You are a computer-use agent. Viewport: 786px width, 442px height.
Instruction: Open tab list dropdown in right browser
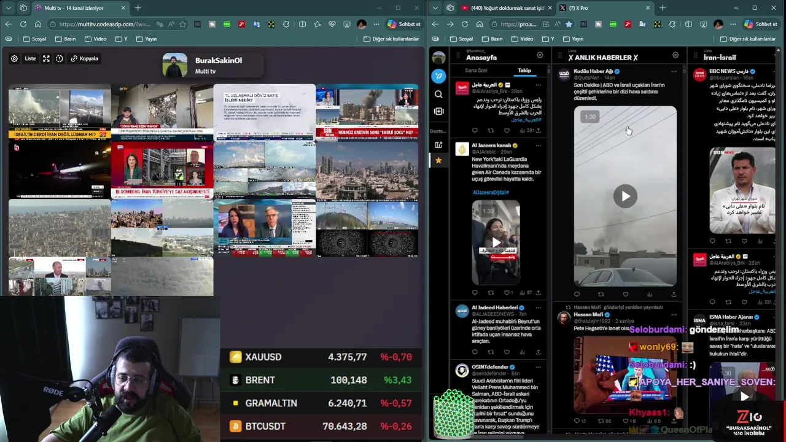(x=435, y=8)
